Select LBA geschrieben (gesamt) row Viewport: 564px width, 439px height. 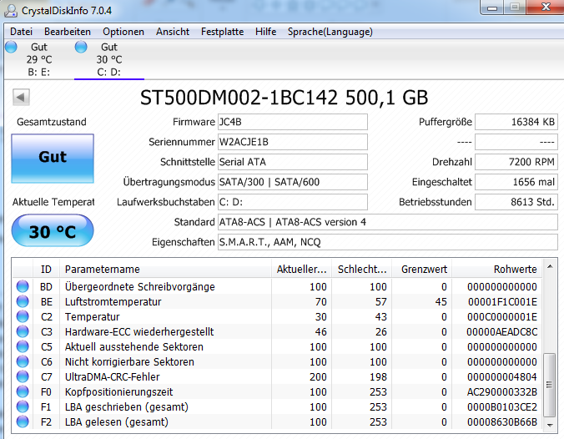(277, 407)
